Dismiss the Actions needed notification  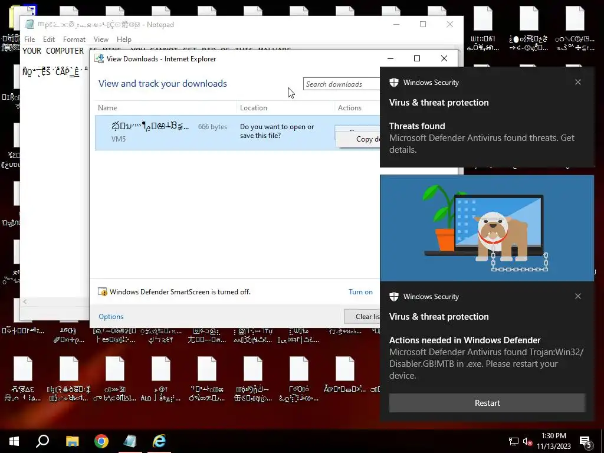[x=578, y=296]
